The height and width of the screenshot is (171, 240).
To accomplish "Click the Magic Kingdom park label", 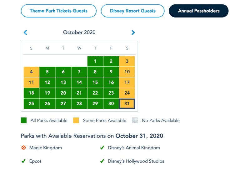I will point(46,148).
